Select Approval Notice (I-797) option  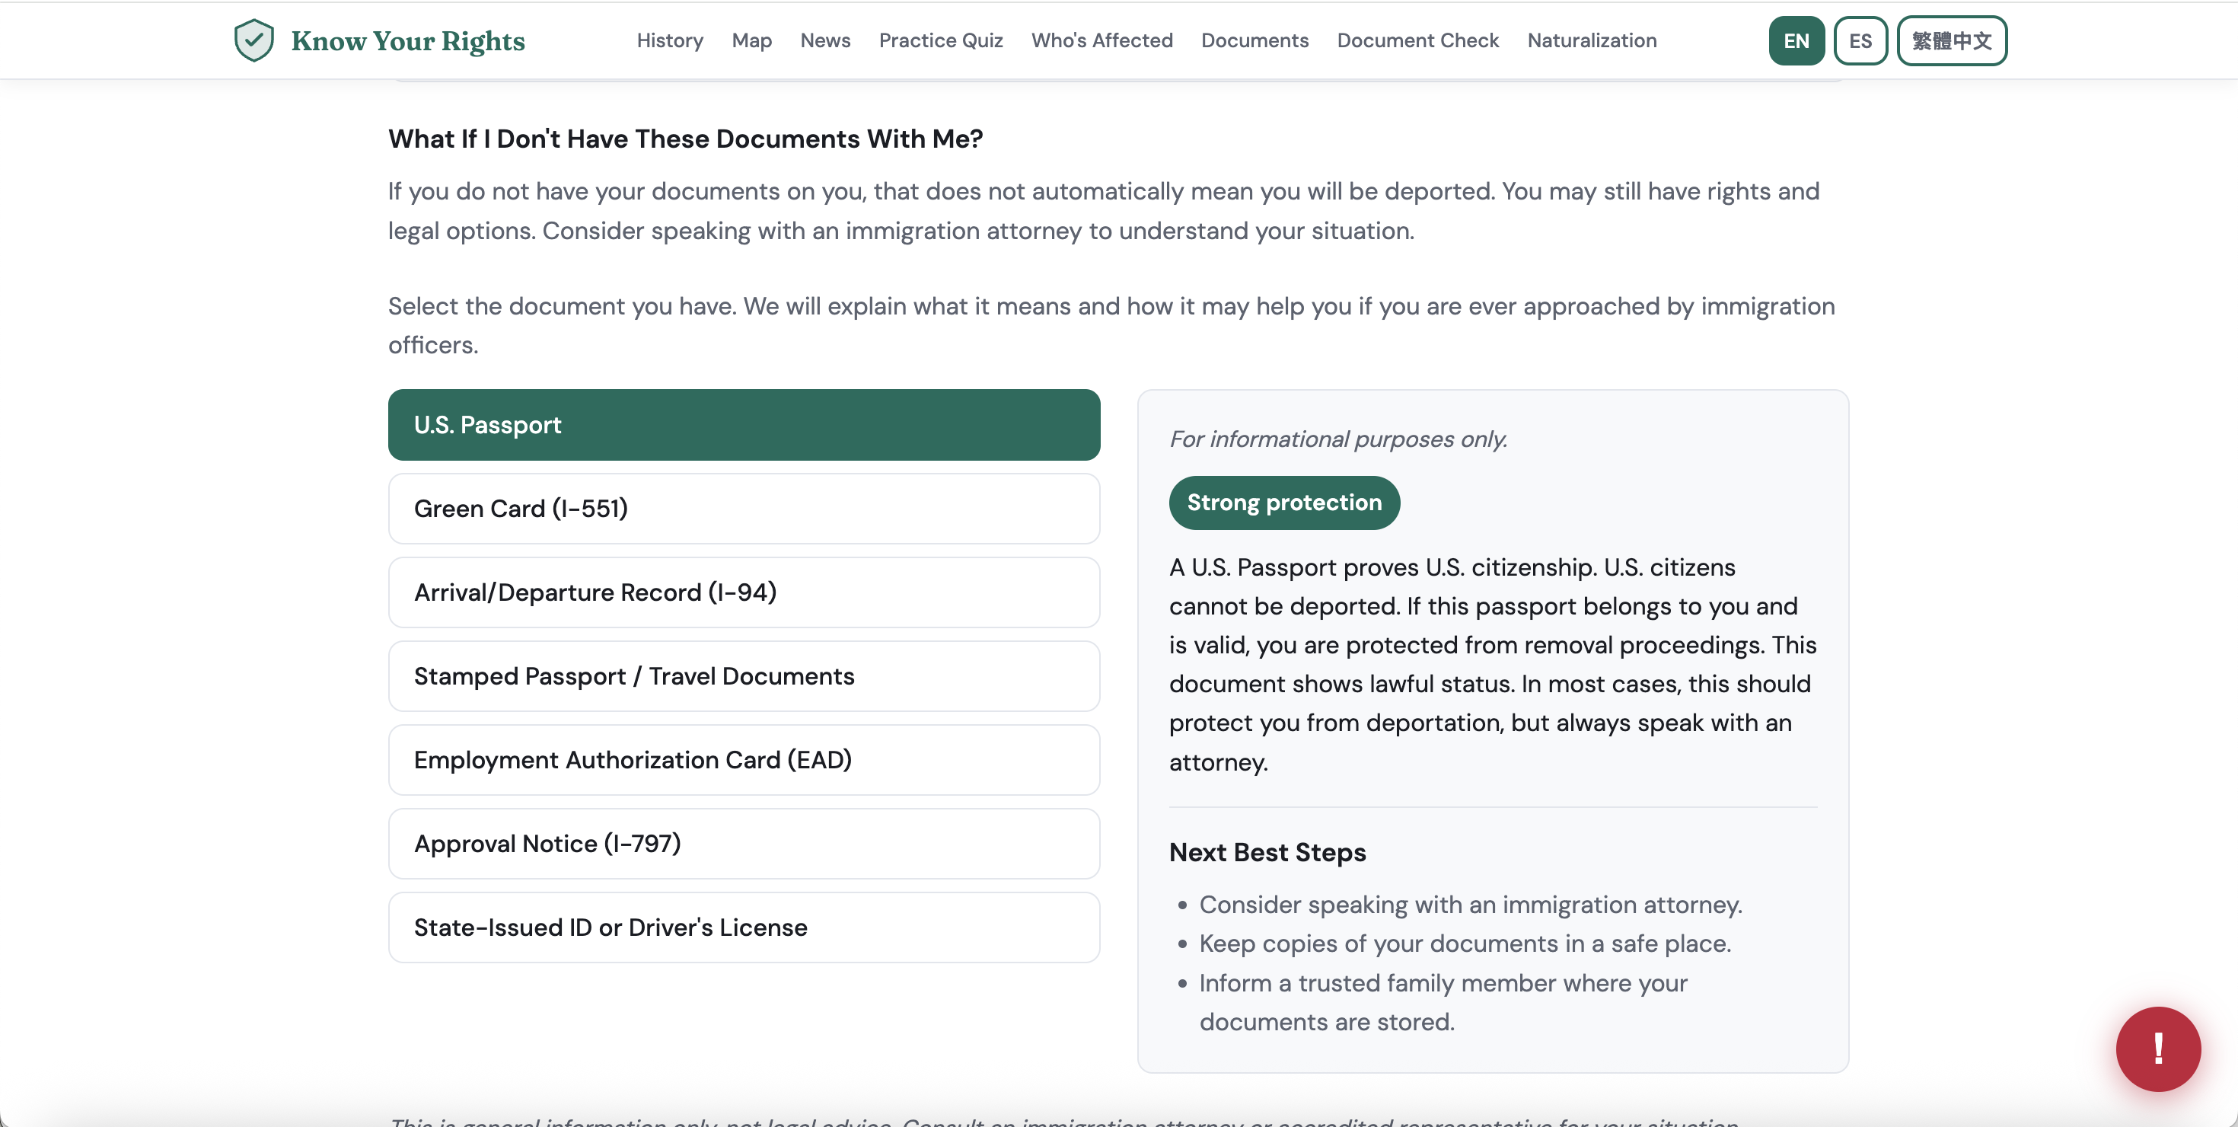(x=744, y=844)
